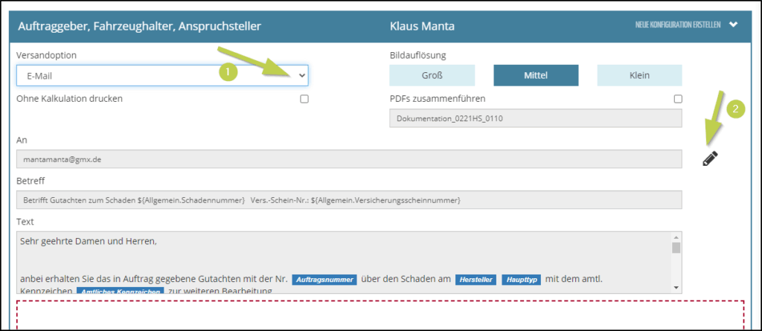Click the pencil edit icon

coord(710,158)
